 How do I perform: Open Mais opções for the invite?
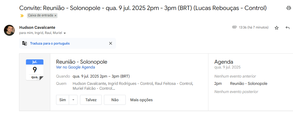[x=142, y=100]
